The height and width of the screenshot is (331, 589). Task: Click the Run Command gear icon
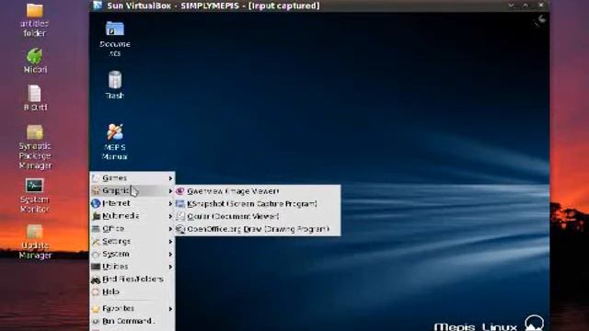point(96,321)
